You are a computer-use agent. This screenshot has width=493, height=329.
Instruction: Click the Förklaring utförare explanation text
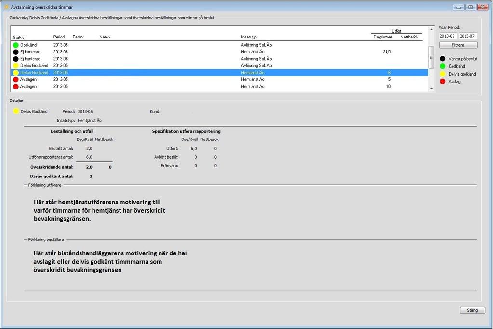coord(99,211)
